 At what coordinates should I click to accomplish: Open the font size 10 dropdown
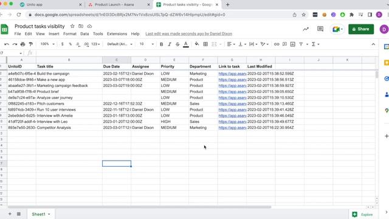click(146, 44)
